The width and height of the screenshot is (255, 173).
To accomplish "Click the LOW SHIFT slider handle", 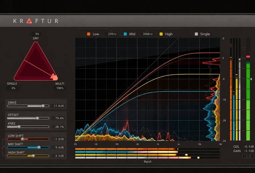I will pyautogui.click(x=22, y=139).
